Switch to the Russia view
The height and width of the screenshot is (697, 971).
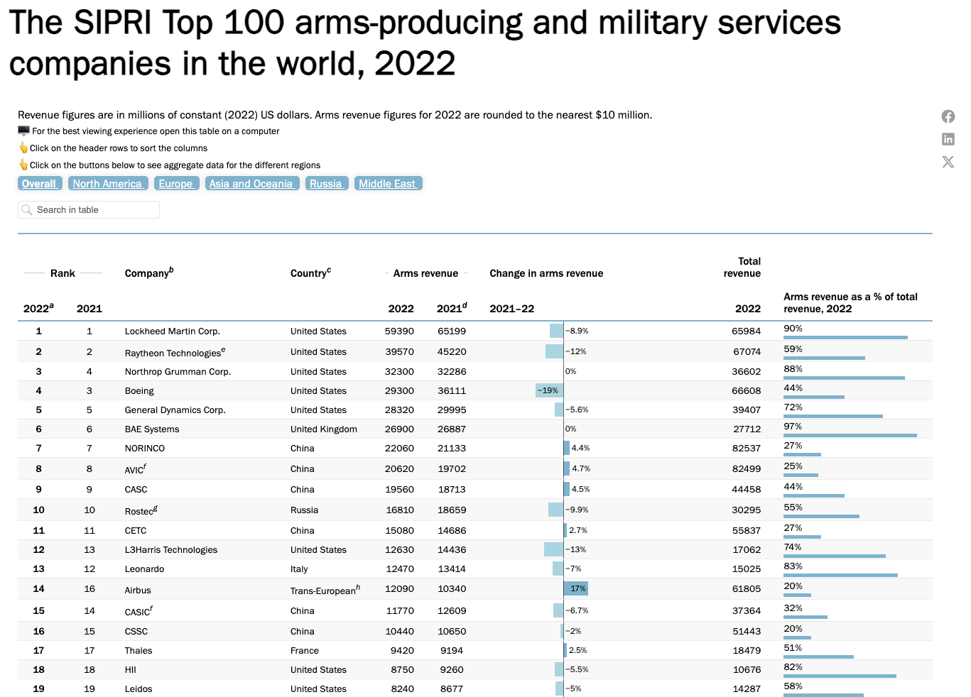(327, 183)
